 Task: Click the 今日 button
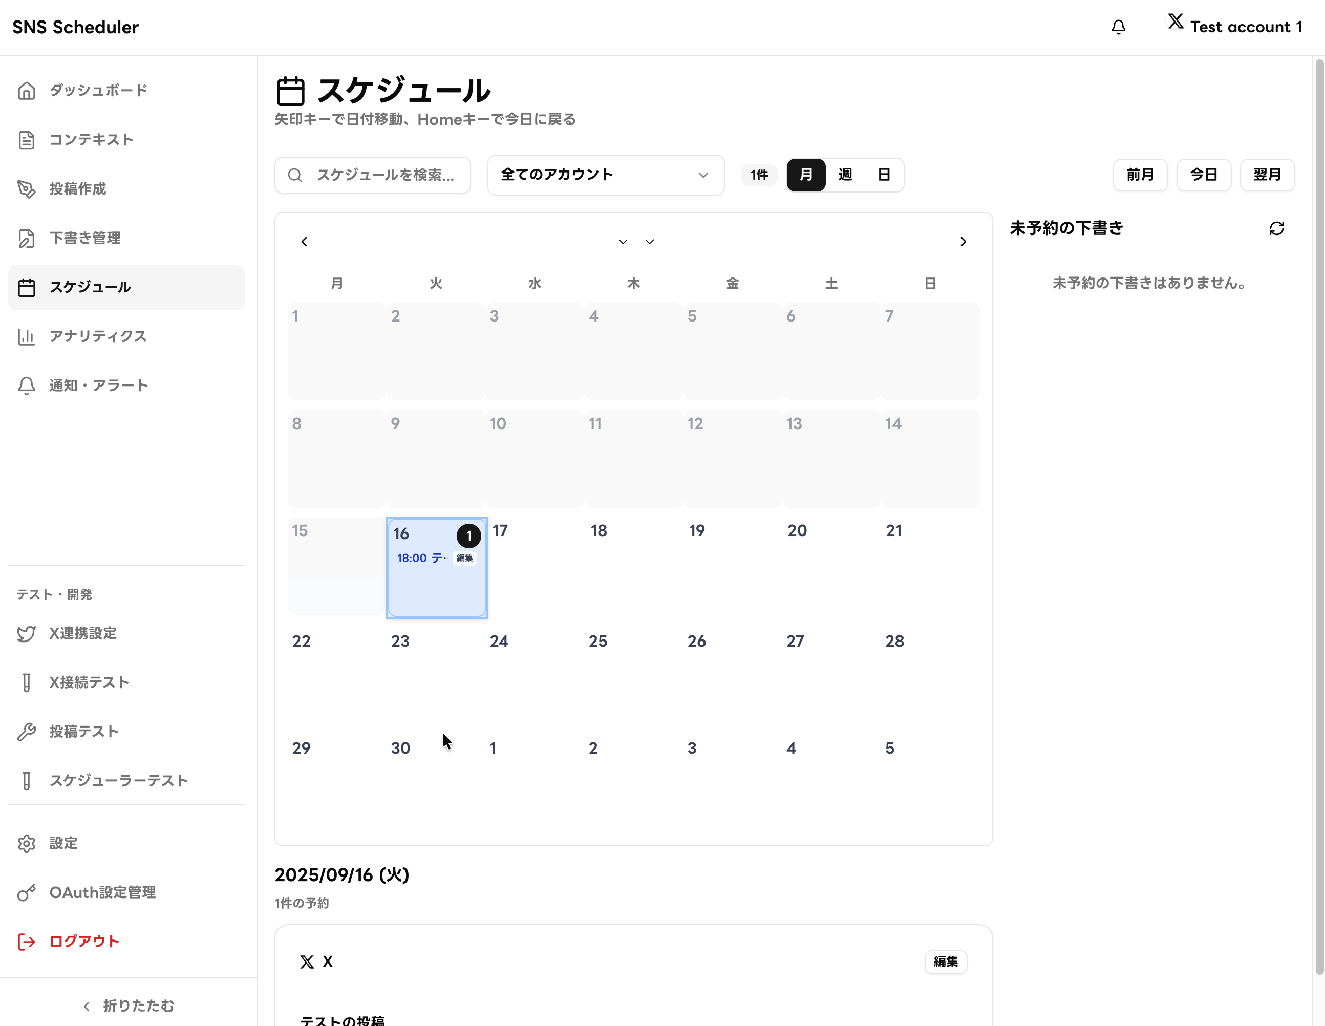pyautogui.click(x=1203, y=175)
